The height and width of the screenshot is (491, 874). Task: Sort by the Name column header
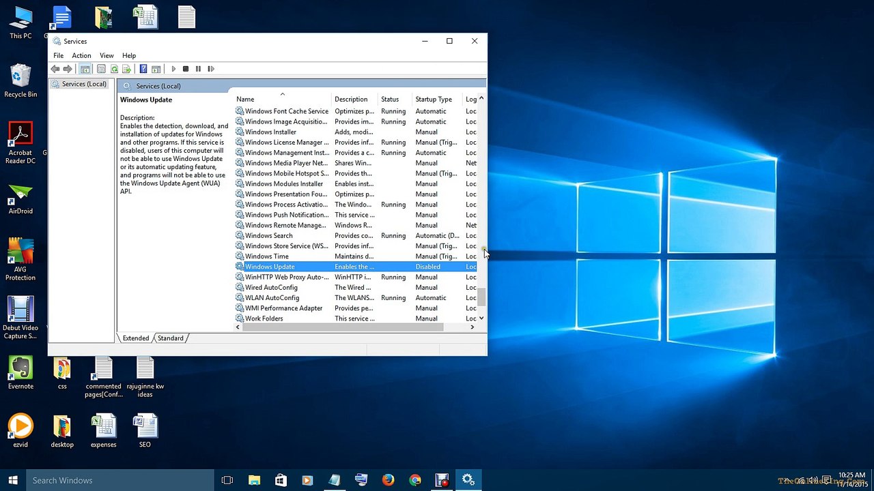coord(282,99)
